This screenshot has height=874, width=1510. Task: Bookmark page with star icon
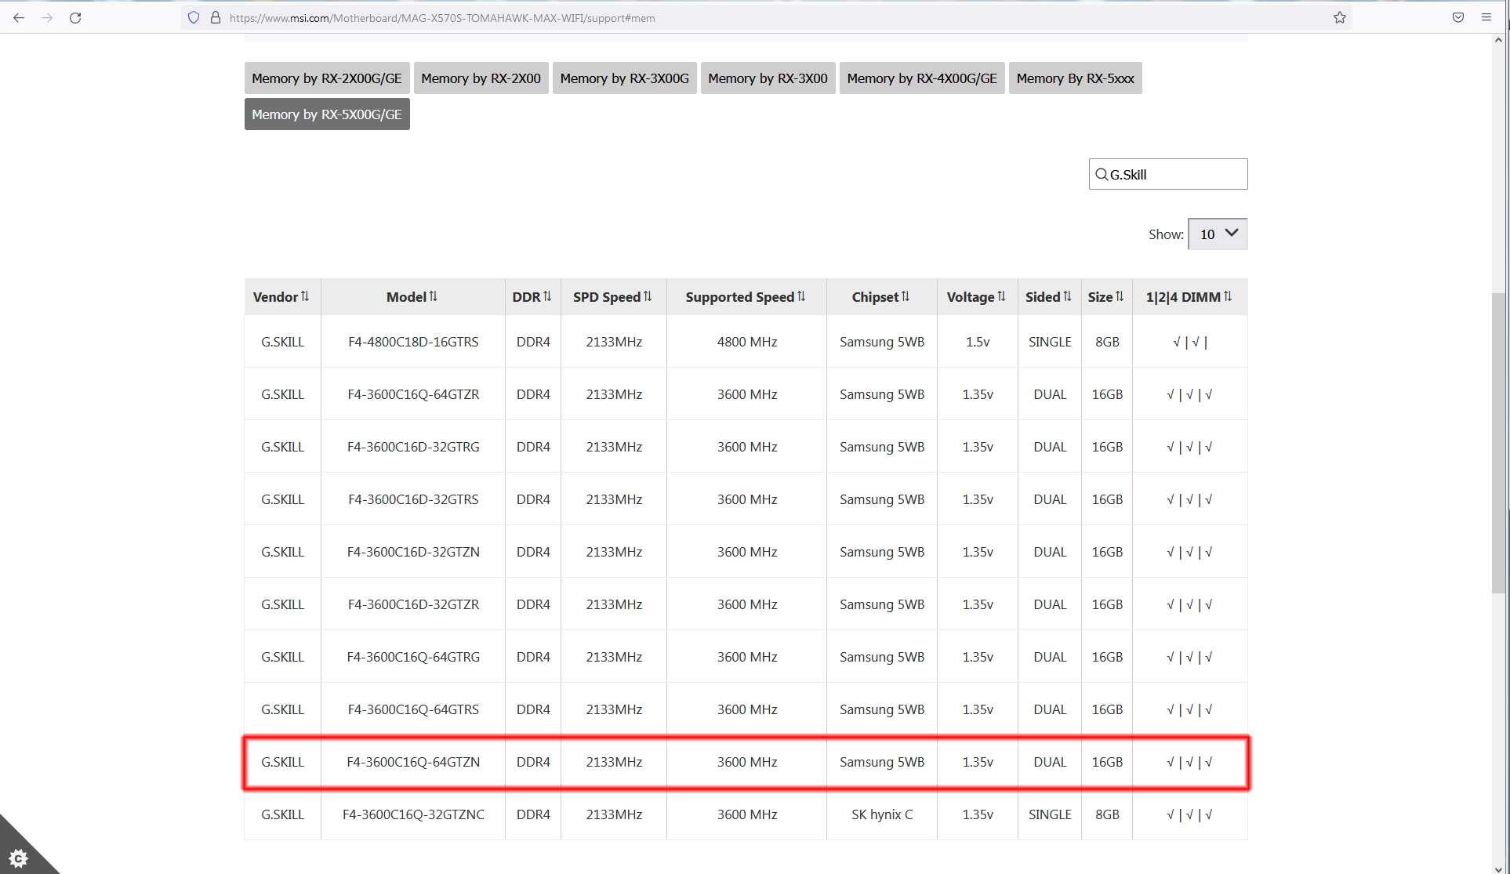pyautogui.click(x=1340, y=17)
